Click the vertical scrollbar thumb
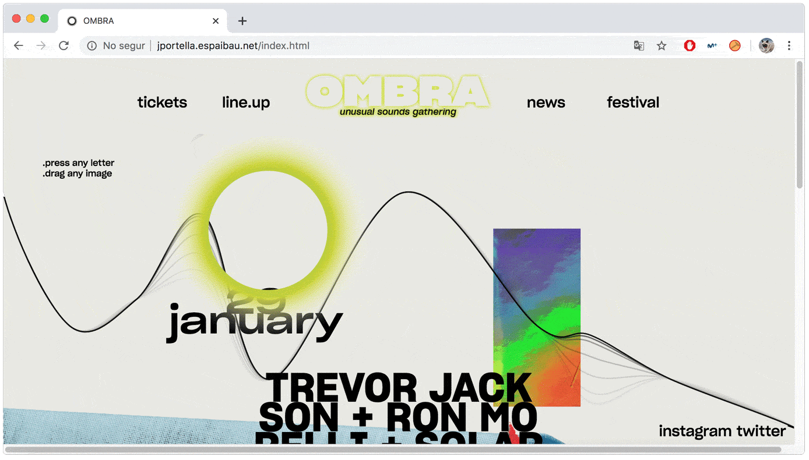This screenshot has width=809, height=460. [x=800, y=124]
